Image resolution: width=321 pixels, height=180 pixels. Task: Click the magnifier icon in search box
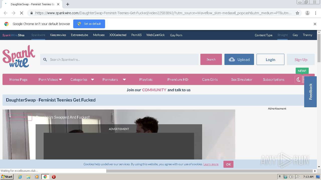pyautogui.click(x=45, y=59)
